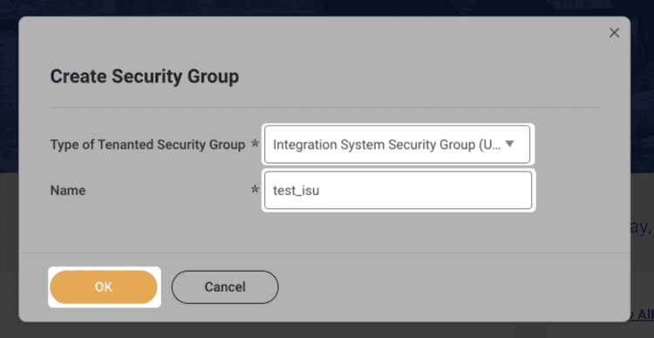Confirm with the orange OK button
The image size is (654, 338).
tap(104, 287)
